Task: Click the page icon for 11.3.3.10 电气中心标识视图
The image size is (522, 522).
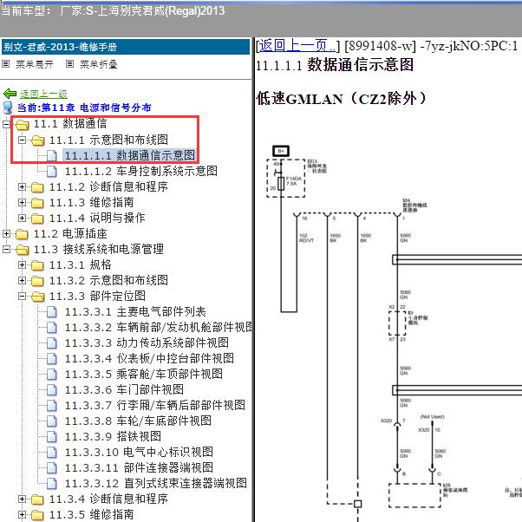Action: [52, 453]
